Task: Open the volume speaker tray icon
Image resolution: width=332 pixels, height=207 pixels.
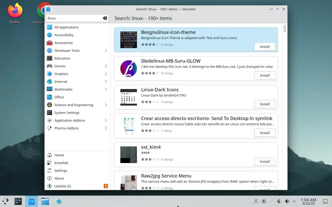Action: pos(287,201)
